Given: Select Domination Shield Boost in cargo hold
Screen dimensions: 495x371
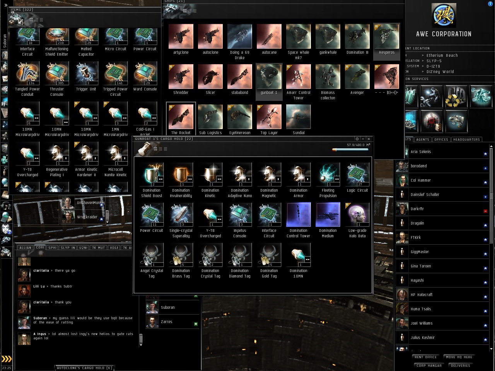Looking at the screenshot, I should [152, 180].
